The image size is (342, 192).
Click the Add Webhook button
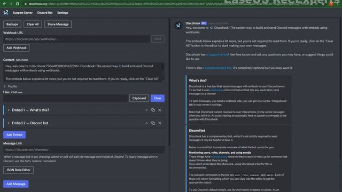pyautogui.click(x=17, y=48)
